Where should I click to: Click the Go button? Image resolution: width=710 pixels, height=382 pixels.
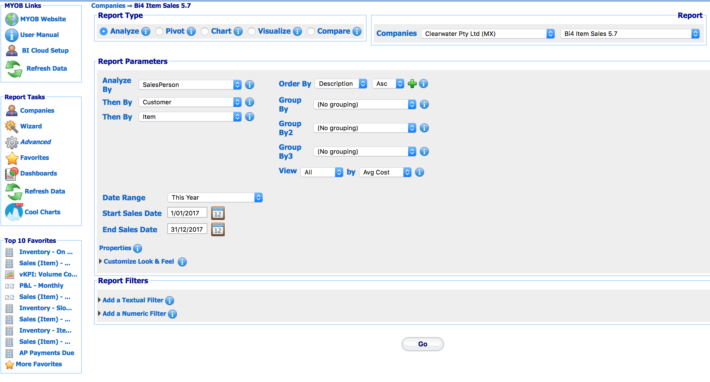pyautogui.click(x=423, y=344)
